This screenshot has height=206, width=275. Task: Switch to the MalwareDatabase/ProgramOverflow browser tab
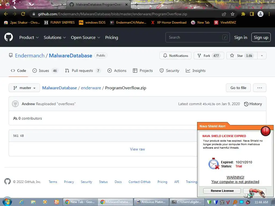98,5
